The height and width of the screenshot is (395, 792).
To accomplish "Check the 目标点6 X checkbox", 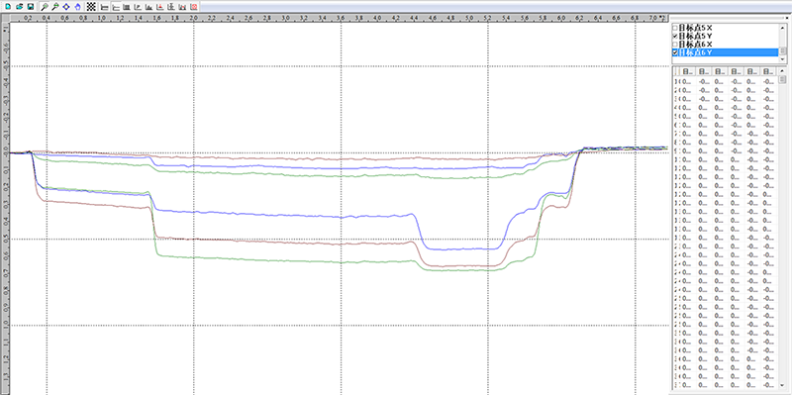I will [675, 45].
